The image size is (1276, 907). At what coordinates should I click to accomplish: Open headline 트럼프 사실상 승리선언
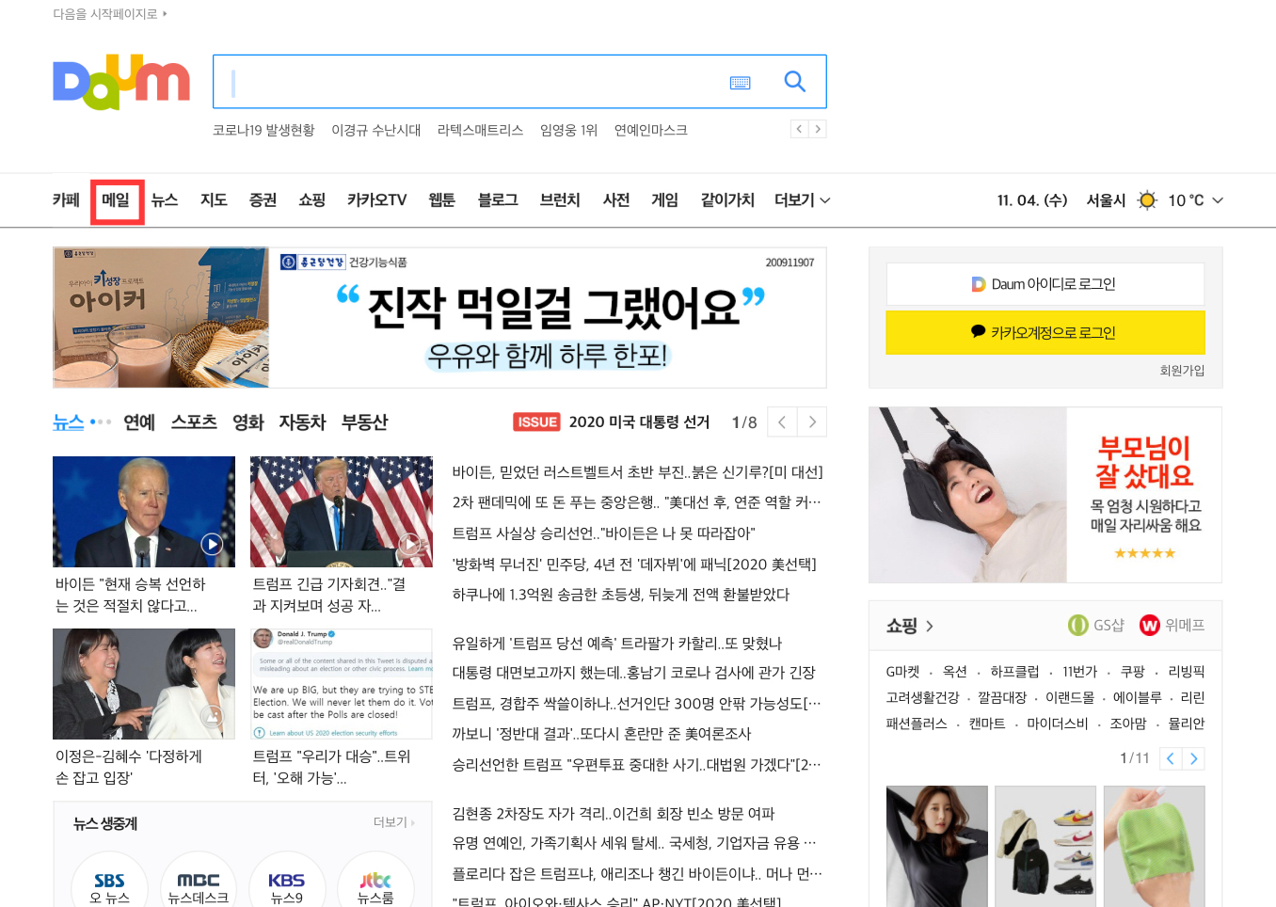[603, 533]
